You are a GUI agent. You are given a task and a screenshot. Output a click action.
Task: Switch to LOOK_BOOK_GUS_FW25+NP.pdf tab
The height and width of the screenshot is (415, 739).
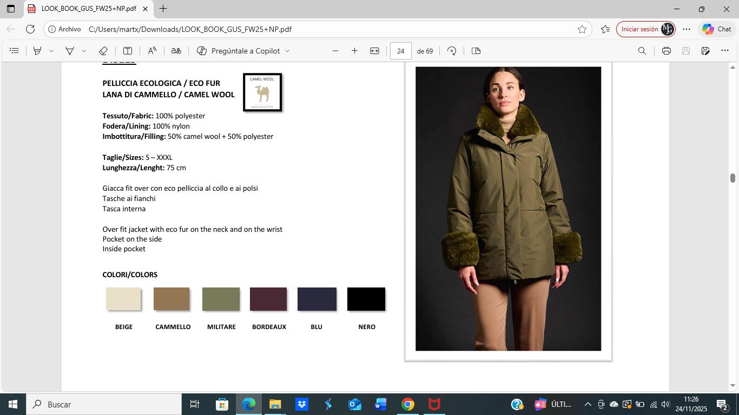(x=88, y=9)
